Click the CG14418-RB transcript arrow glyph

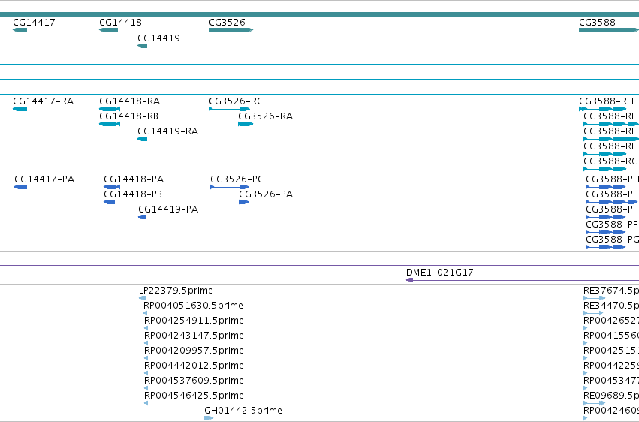[110, 124]
